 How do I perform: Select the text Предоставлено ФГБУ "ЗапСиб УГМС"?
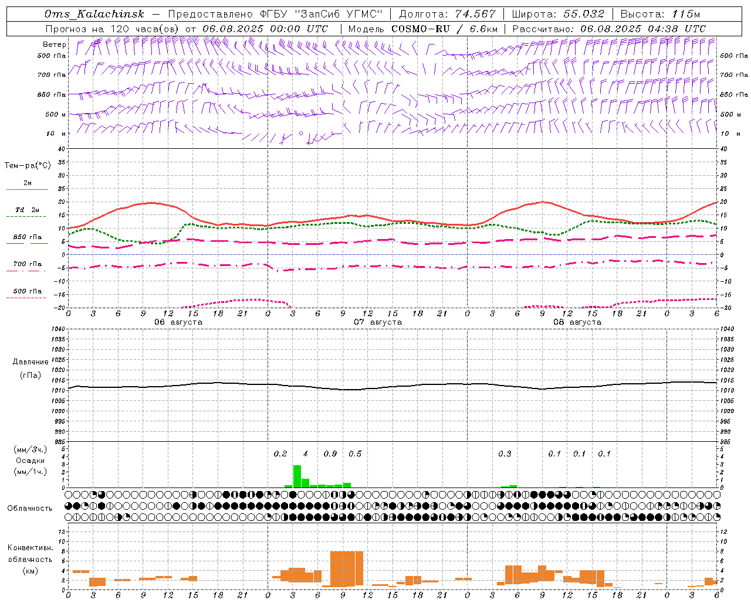[275, 15]
